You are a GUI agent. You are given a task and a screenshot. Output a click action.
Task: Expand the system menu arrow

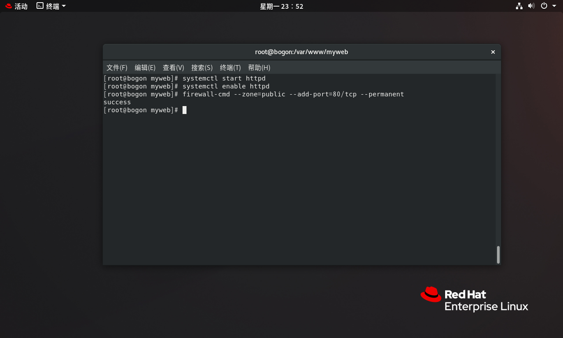point(554,6)
